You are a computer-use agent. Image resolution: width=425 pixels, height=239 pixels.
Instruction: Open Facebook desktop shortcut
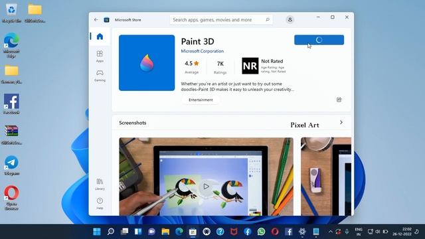pos(11,104)
